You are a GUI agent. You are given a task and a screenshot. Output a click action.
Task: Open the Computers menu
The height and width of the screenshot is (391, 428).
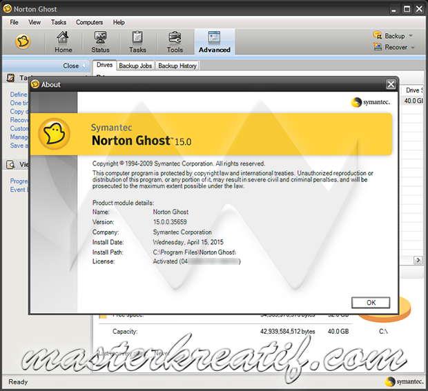pyautogui.click(x=90, y=22)
